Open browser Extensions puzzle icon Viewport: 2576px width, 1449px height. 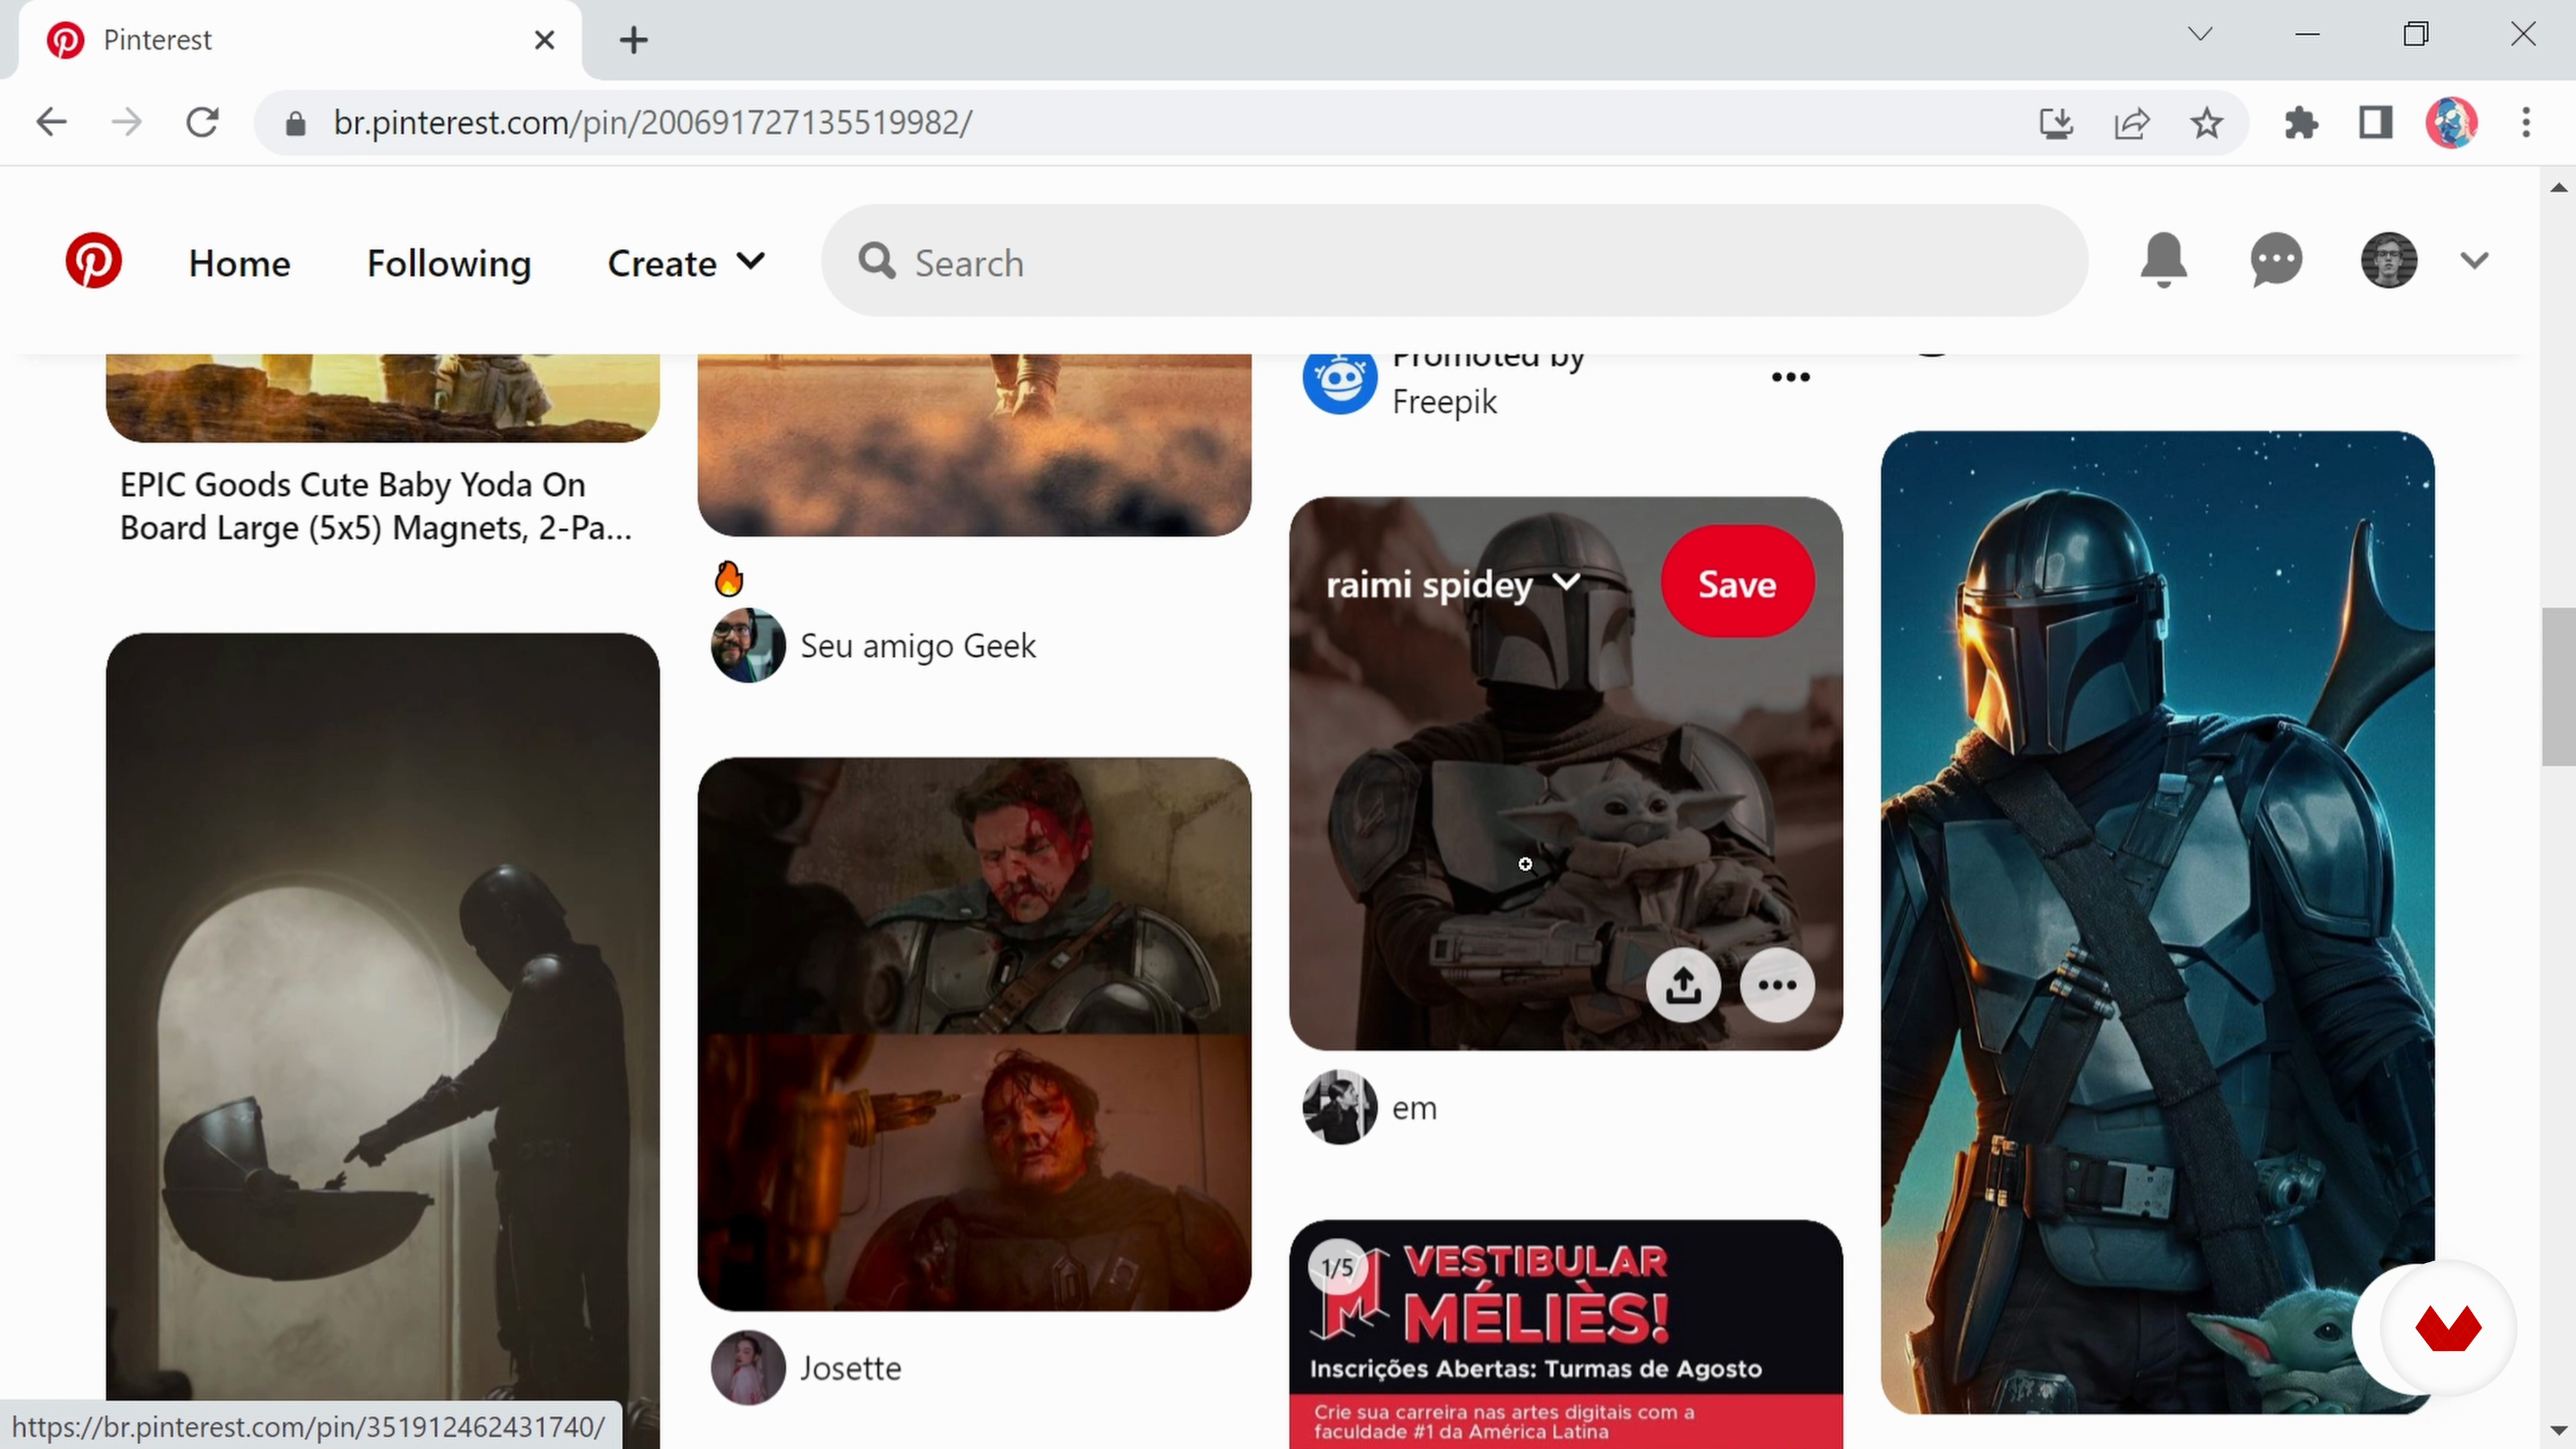[x=2301, y=123]
